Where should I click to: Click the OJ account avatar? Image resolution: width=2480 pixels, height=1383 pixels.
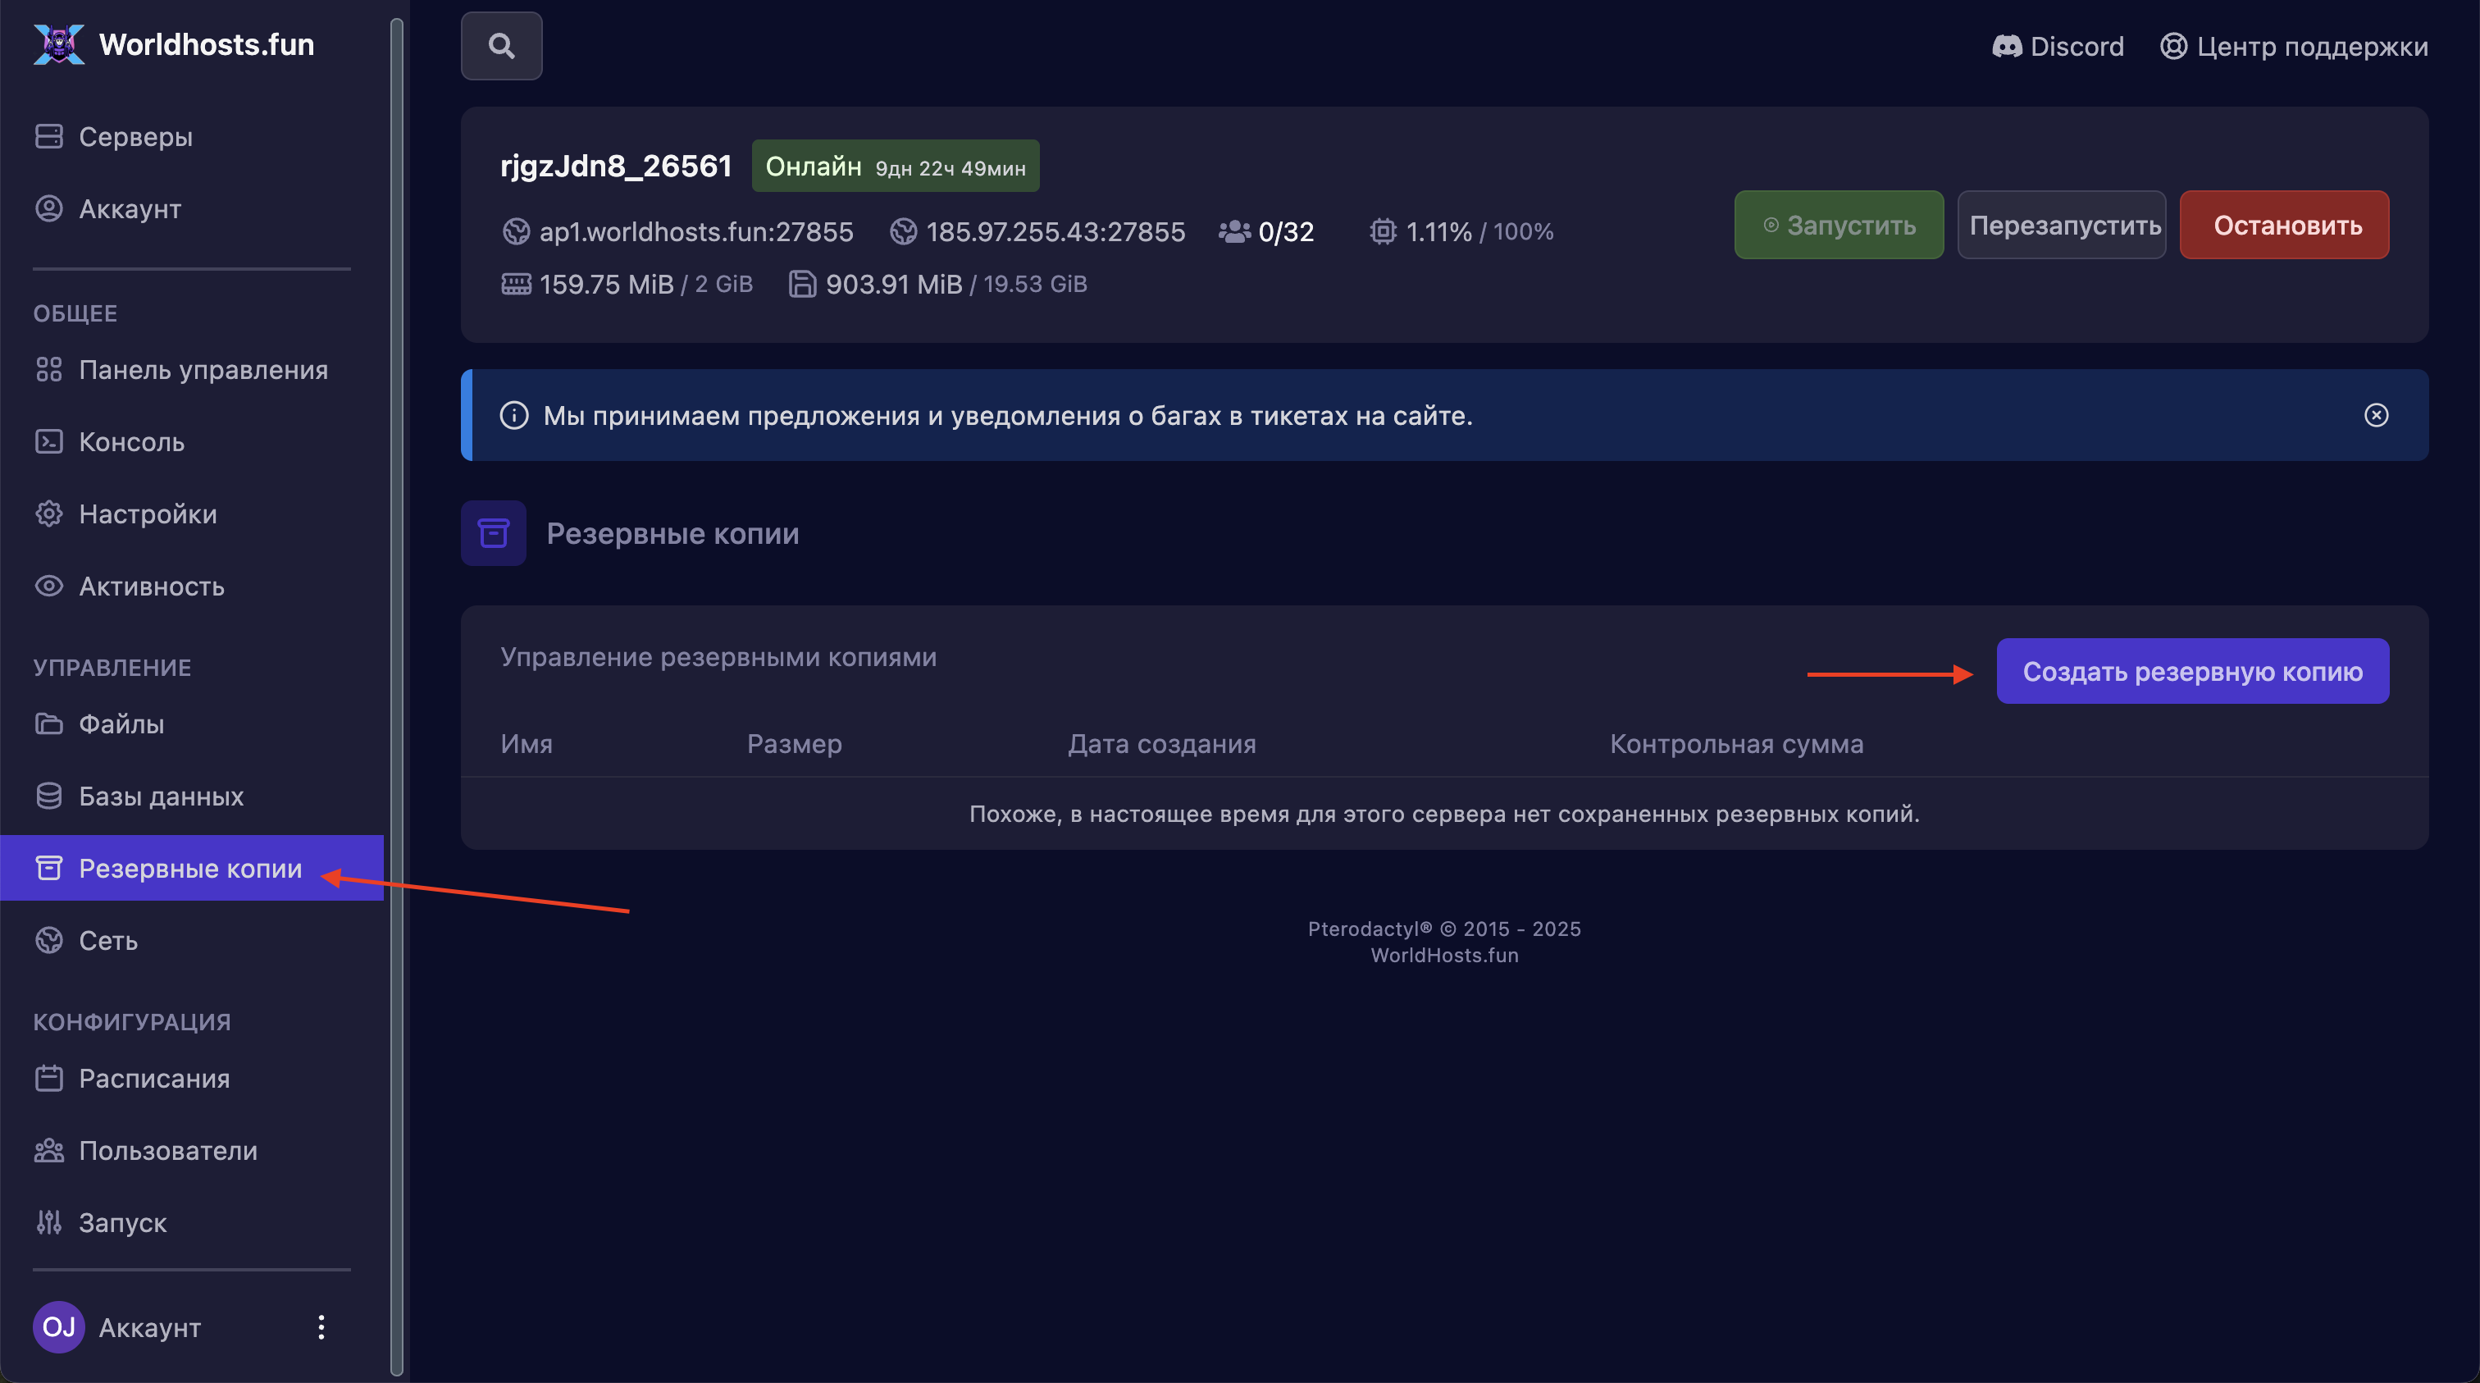(59, 1327)
